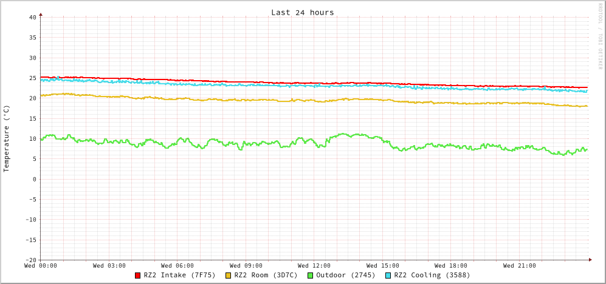
Task: Click the "Wed 18:00" time label
Action: pos(451,265)
